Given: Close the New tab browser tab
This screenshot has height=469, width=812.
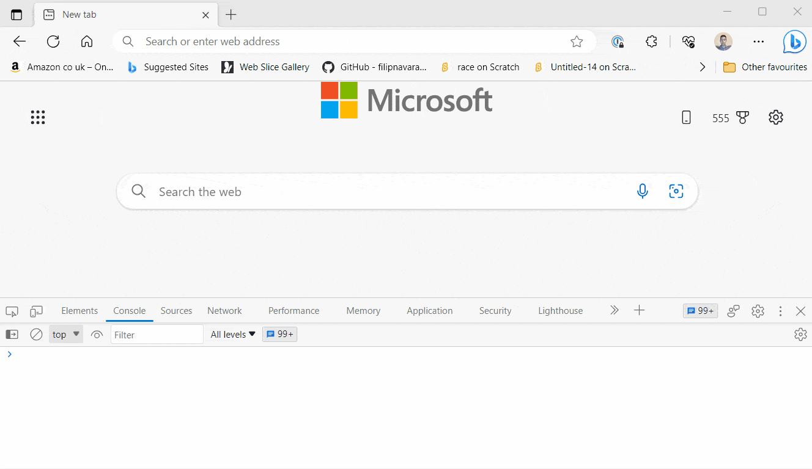Looking at the screenshot, I should [x=206, y=15].
